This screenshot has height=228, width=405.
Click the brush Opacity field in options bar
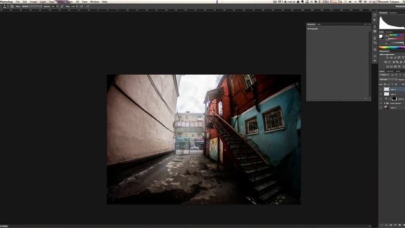[x=53, y=6]
